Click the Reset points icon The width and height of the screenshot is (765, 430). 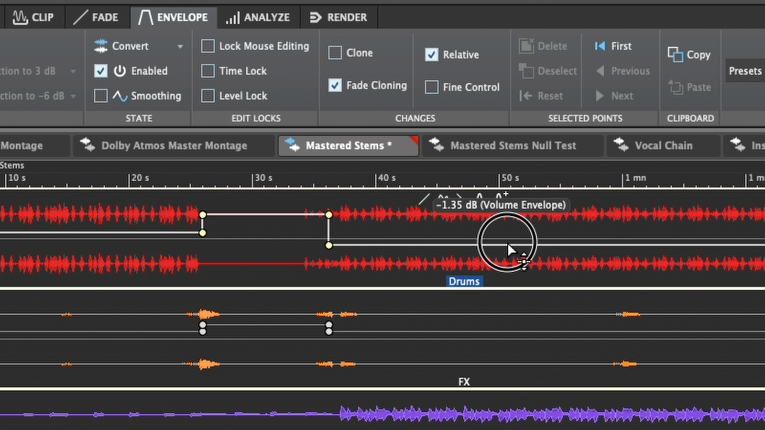coord(526,96)
